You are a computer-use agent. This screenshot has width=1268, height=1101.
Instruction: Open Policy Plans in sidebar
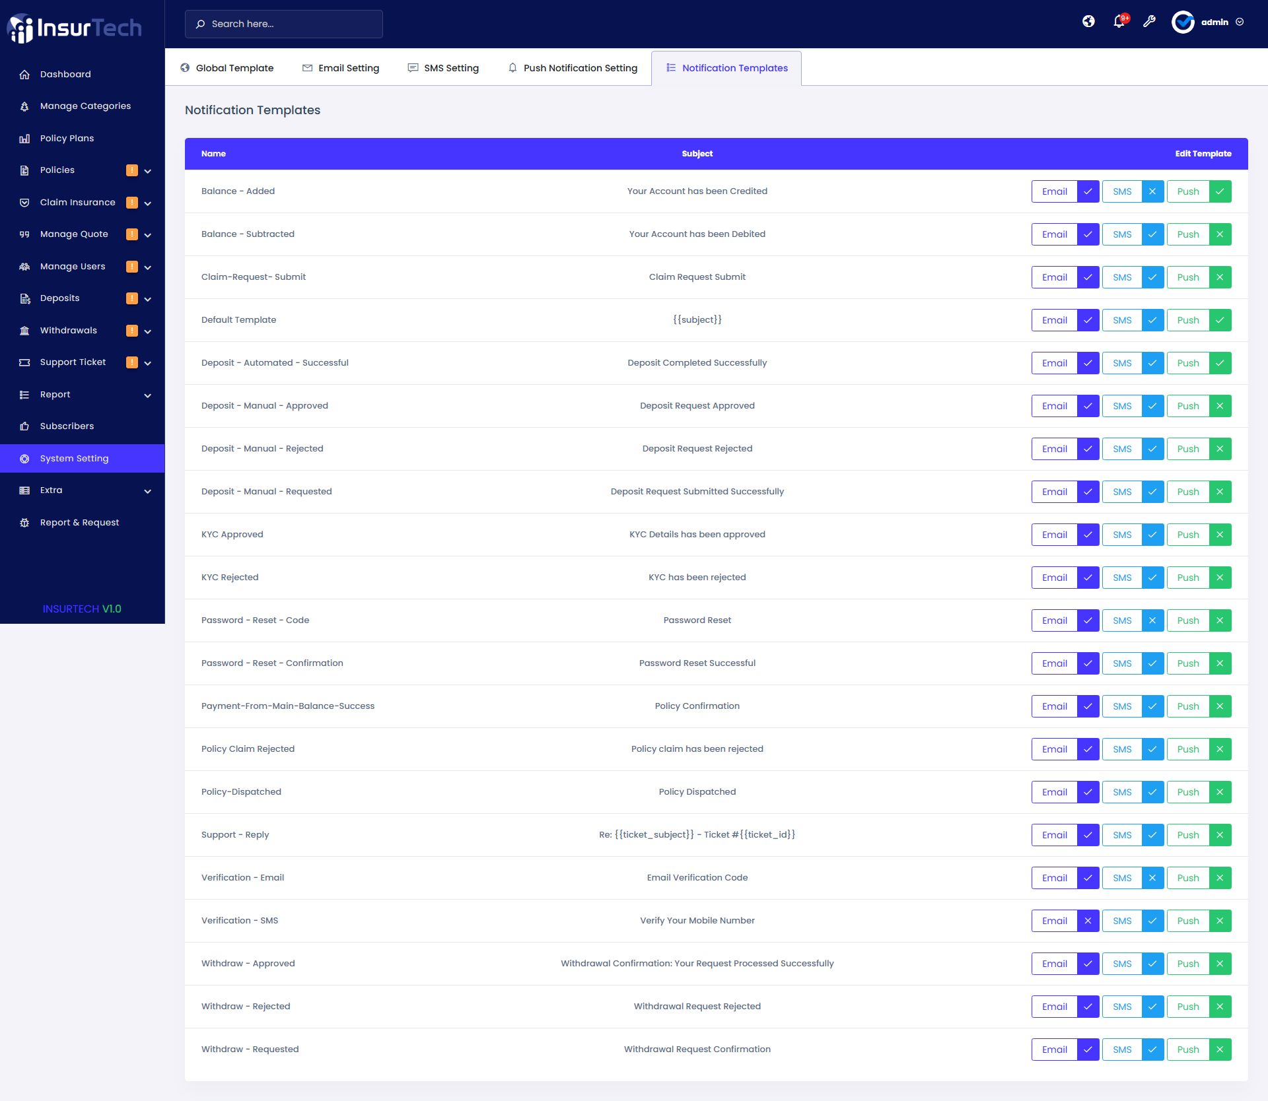[67, 138]
